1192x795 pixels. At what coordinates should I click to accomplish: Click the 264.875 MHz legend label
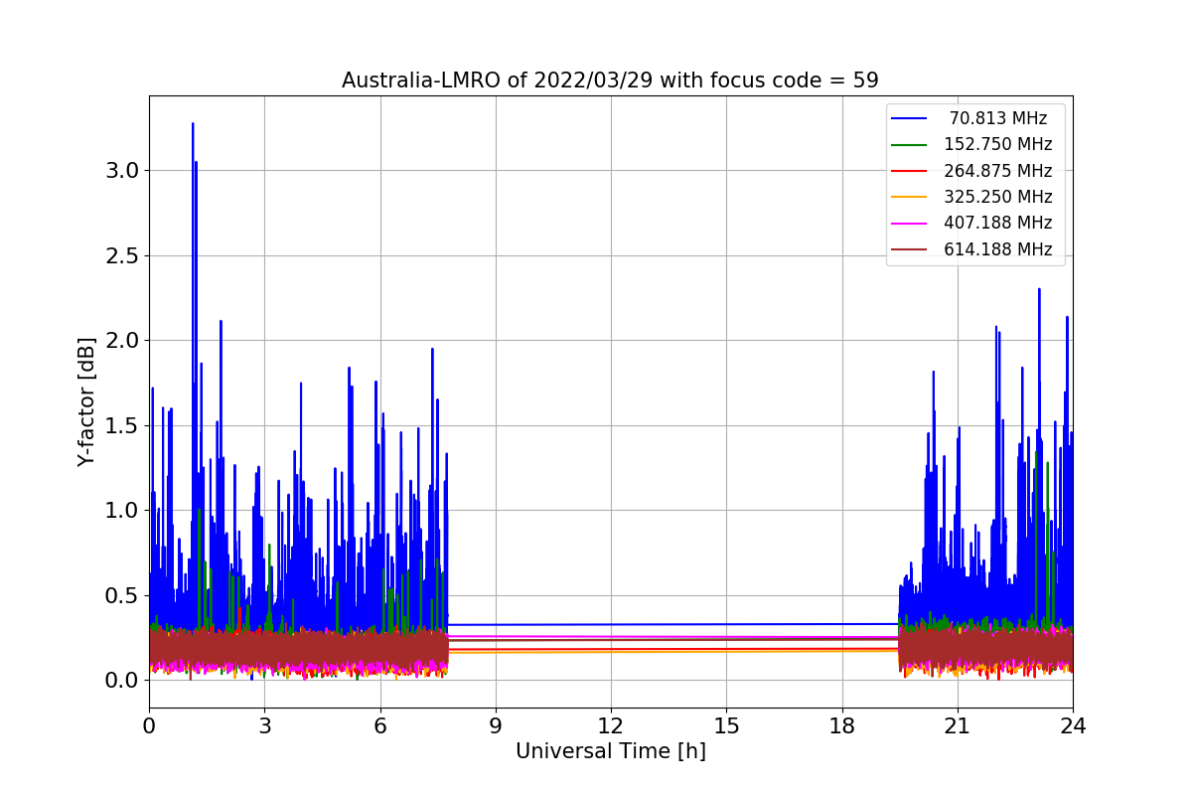coord(998,171)
